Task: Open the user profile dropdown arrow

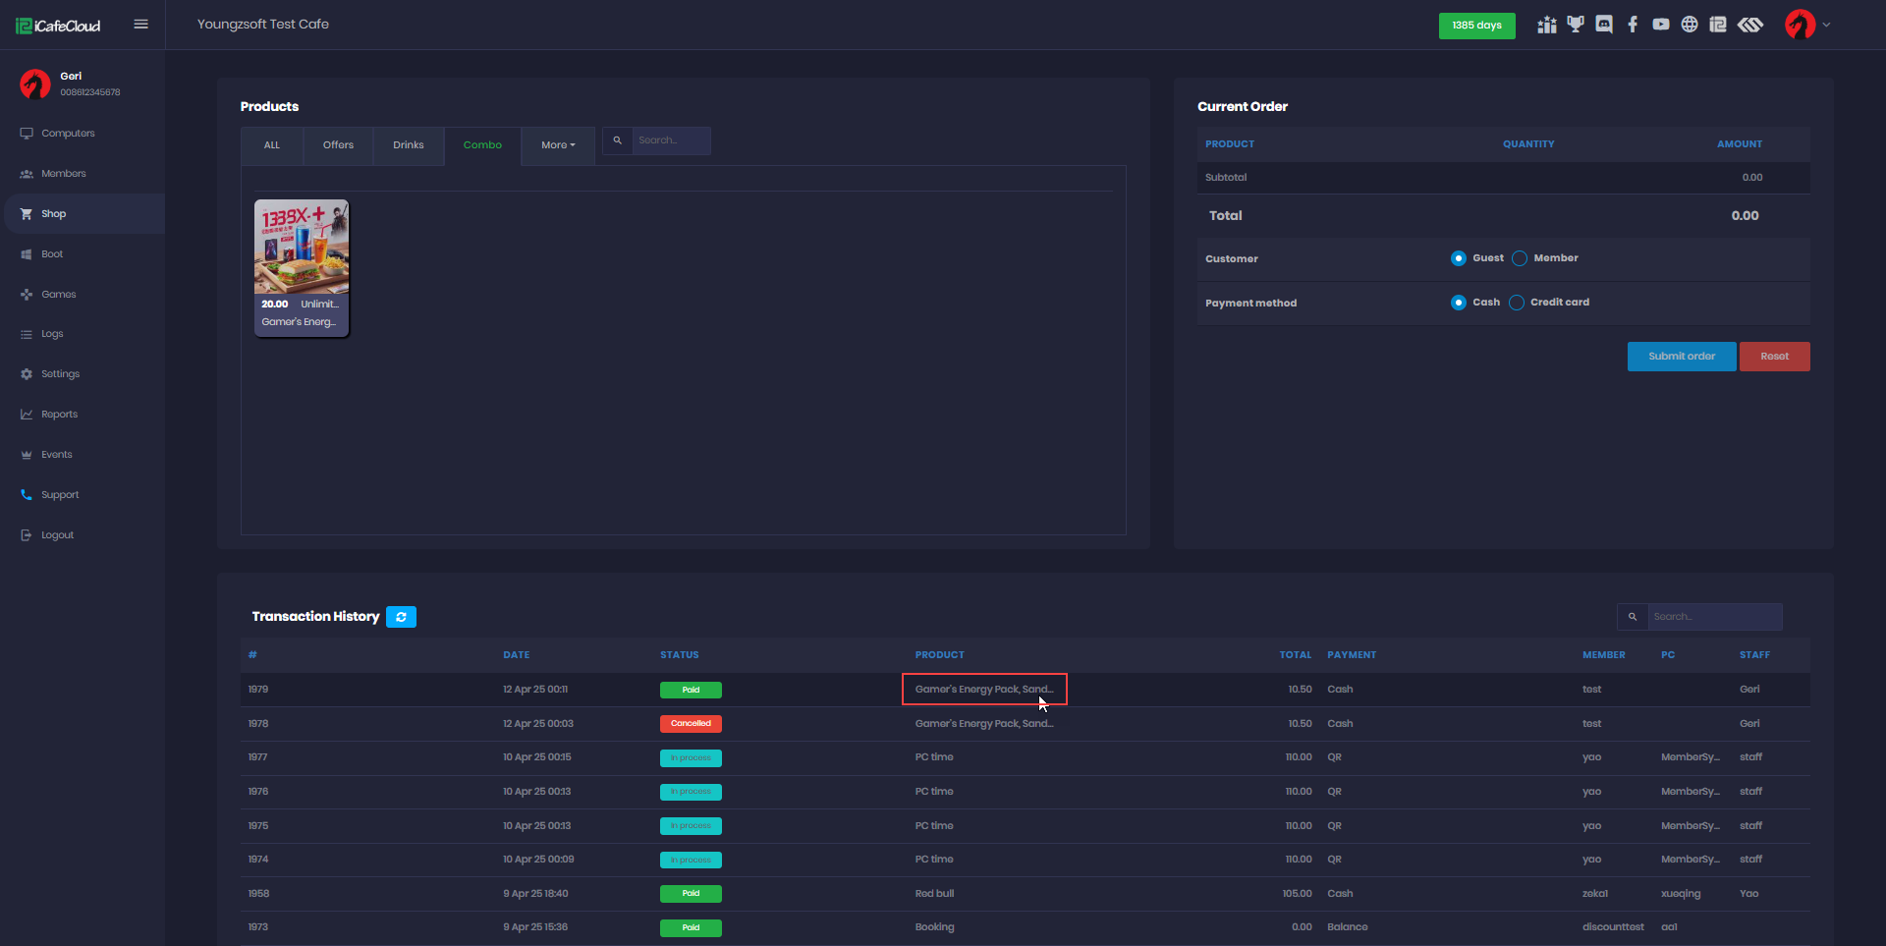Action: (1826, 25)
